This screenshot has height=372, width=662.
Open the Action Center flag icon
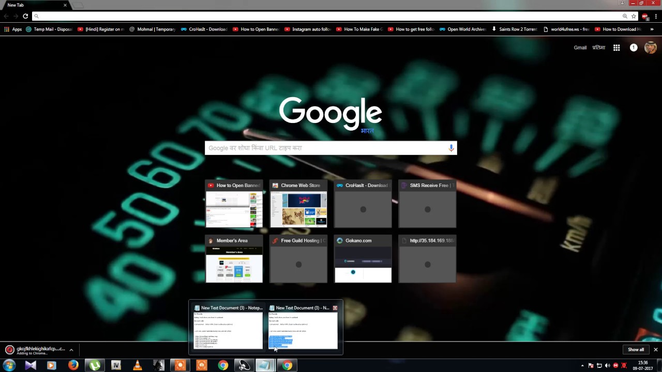click(x=591, y=365)
